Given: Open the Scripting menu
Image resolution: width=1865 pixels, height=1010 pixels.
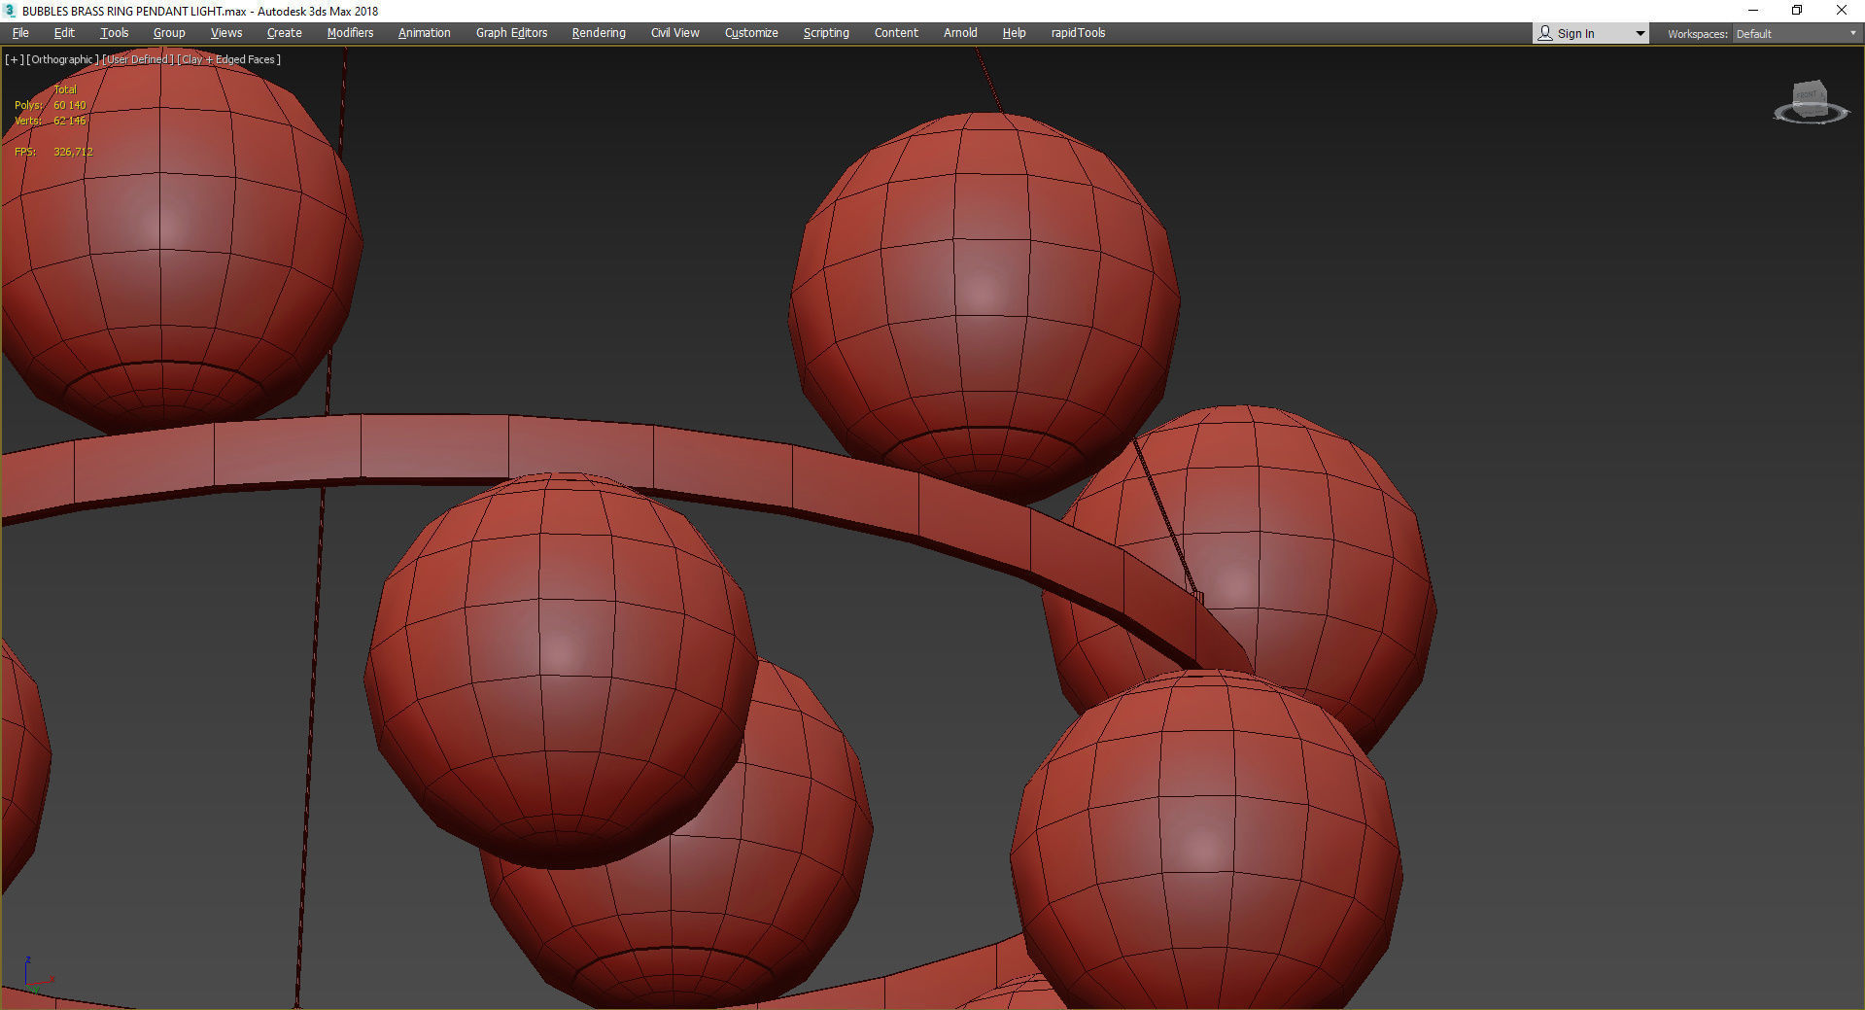Looking at the screenshot, I should (x=826, y=33).
